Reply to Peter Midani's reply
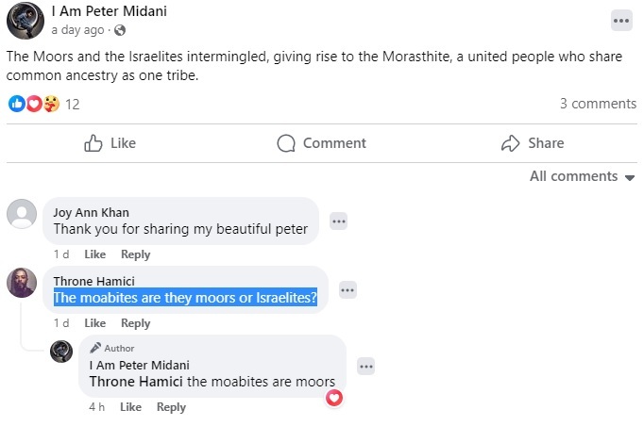Image resolution: width=644 pixels, height=426 pixels. [x=171, y=407]
